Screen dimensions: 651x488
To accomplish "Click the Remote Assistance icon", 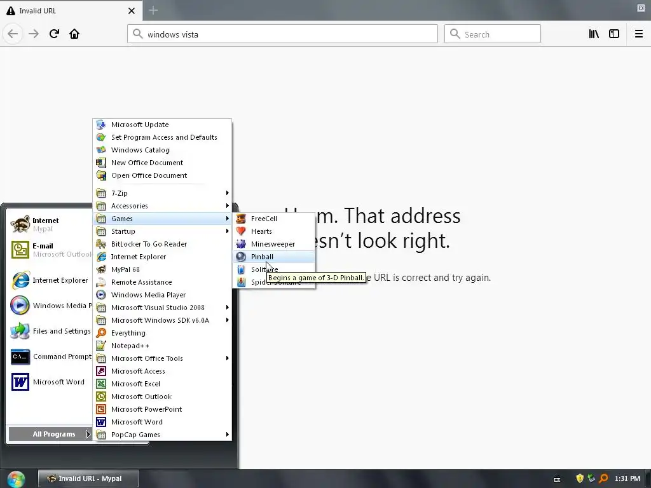I will (x=101, y=282).
